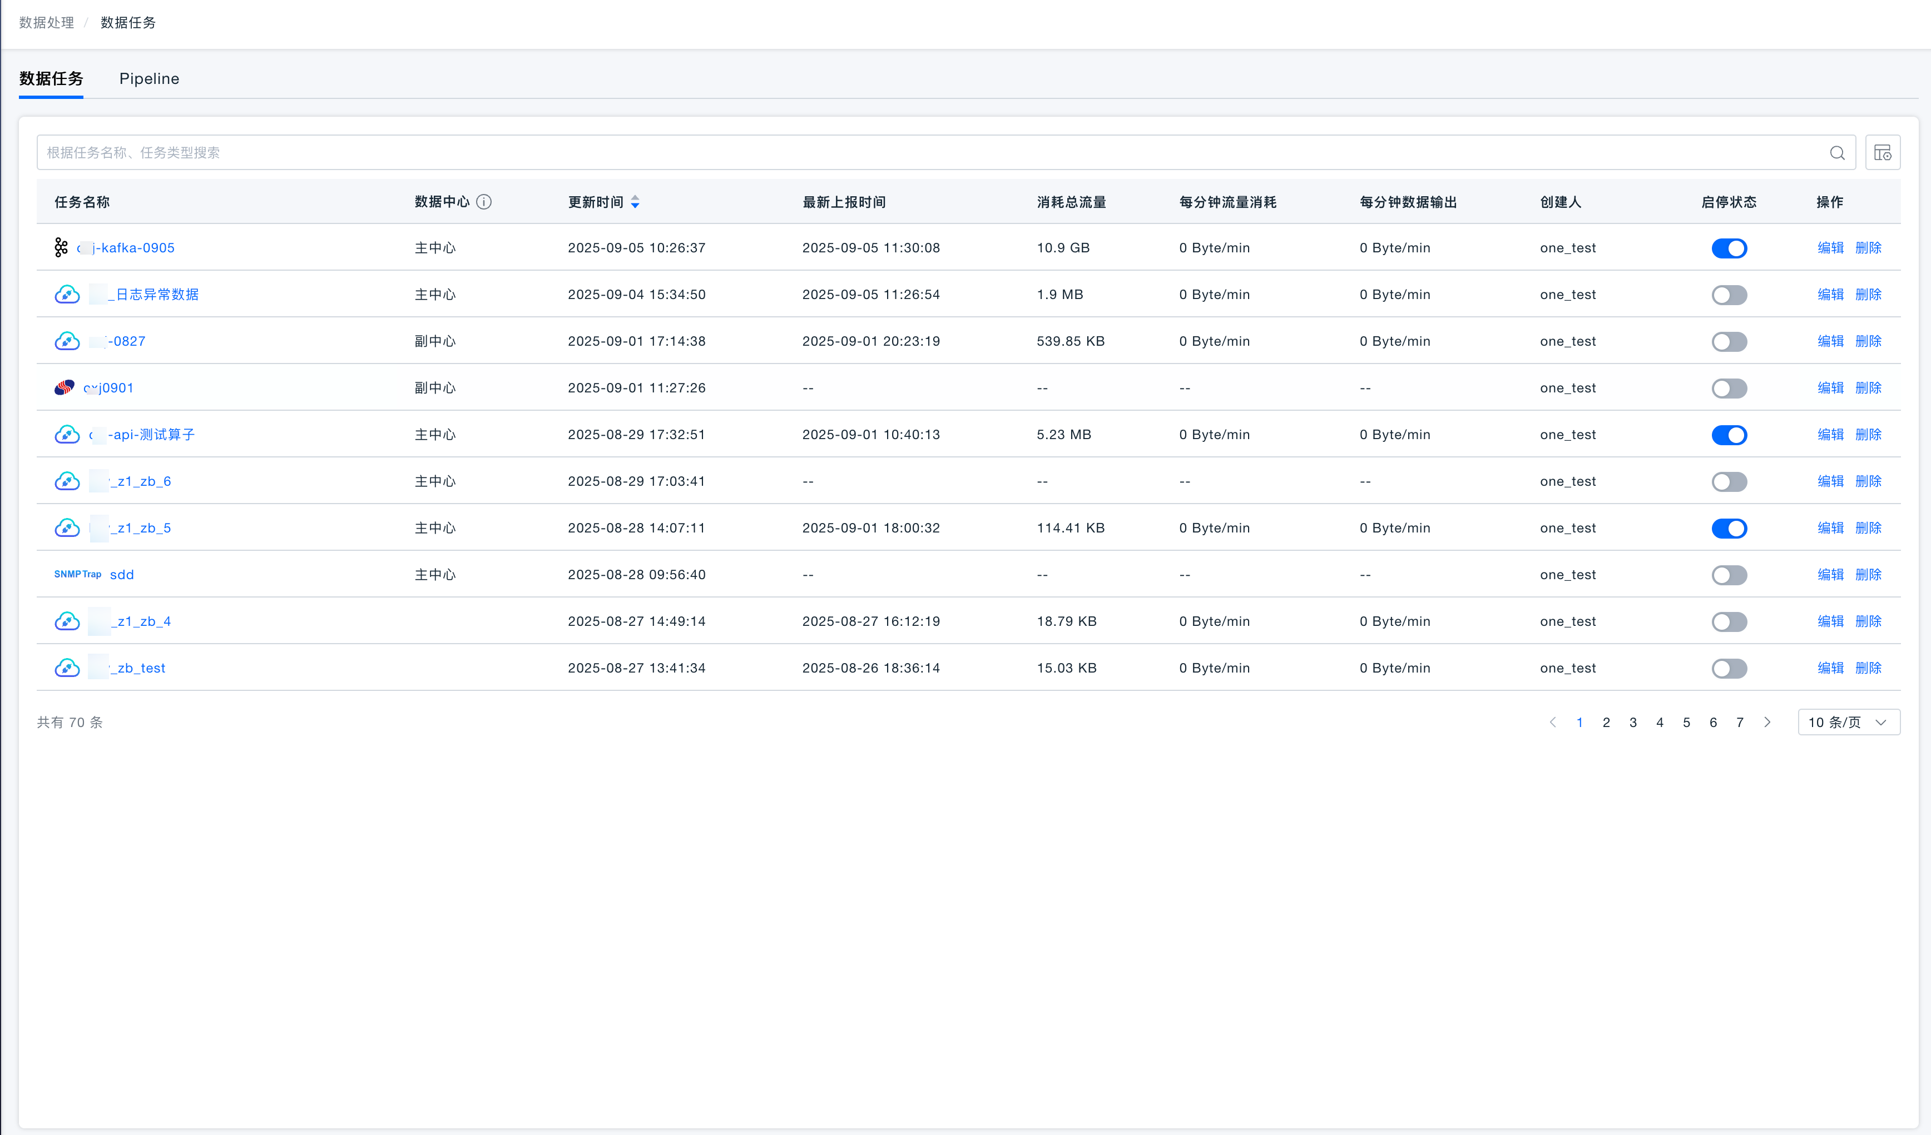Click the Kafka icon of kafka-0905 task
The height and width of the screenshot is (1135, 1931).
point(61,247)
